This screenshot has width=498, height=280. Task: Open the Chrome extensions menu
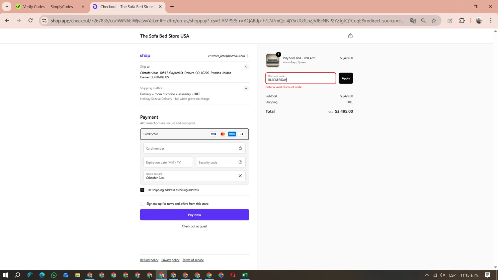coord(462,21)
